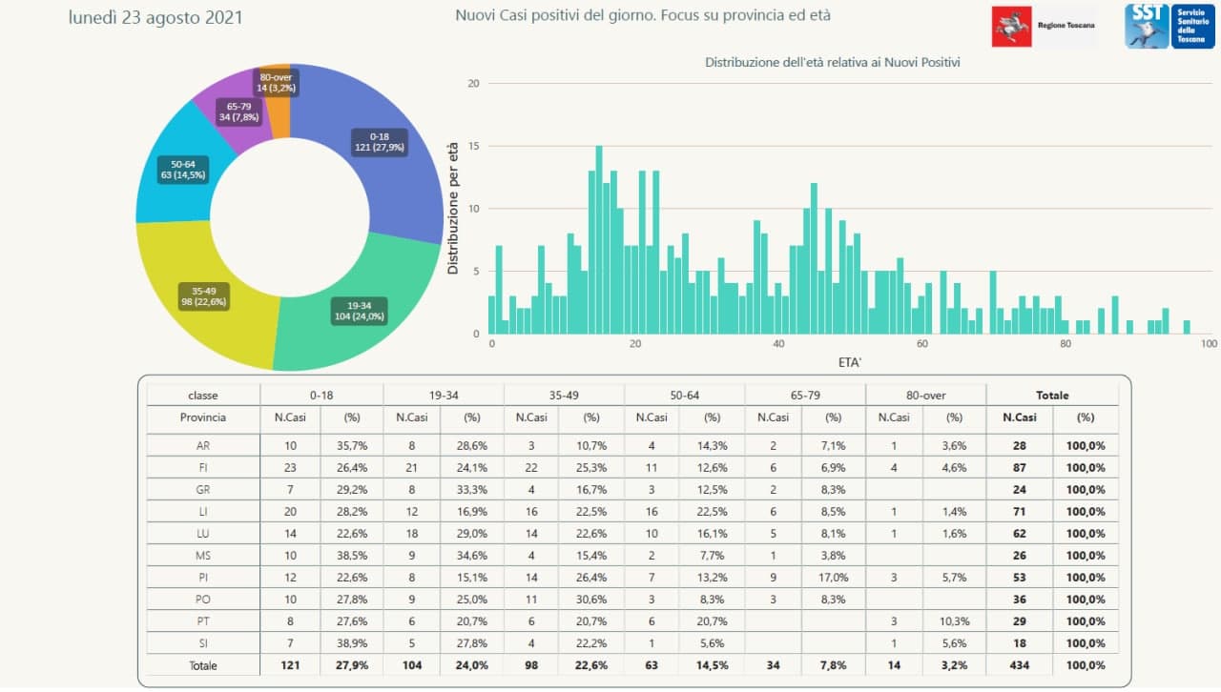The height and width of the screenshot is (692, 1221).
Task: Click the histogram title about Nuovi Positivi
Action: pyautogui.click(x=832, y=62)
